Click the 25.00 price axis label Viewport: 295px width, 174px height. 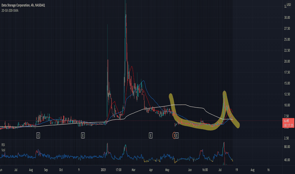(x=287, y=40)
